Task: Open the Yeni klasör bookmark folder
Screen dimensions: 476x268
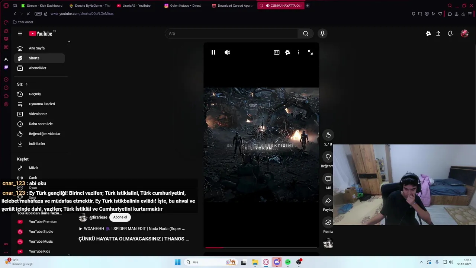Action: coord(23,22)
